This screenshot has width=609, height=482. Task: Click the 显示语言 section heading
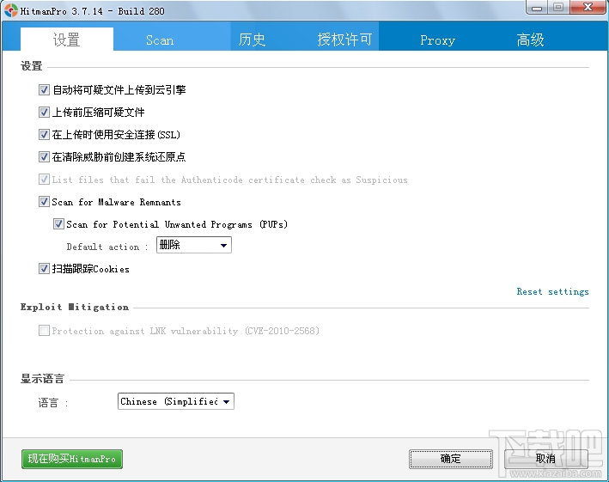point(42,379)
